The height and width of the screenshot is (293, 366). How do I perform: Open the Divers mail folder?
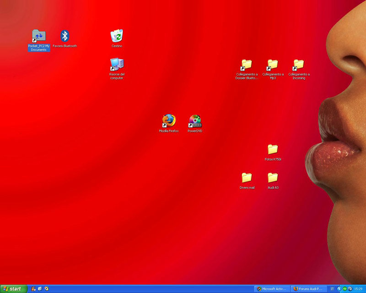[247, 178]
